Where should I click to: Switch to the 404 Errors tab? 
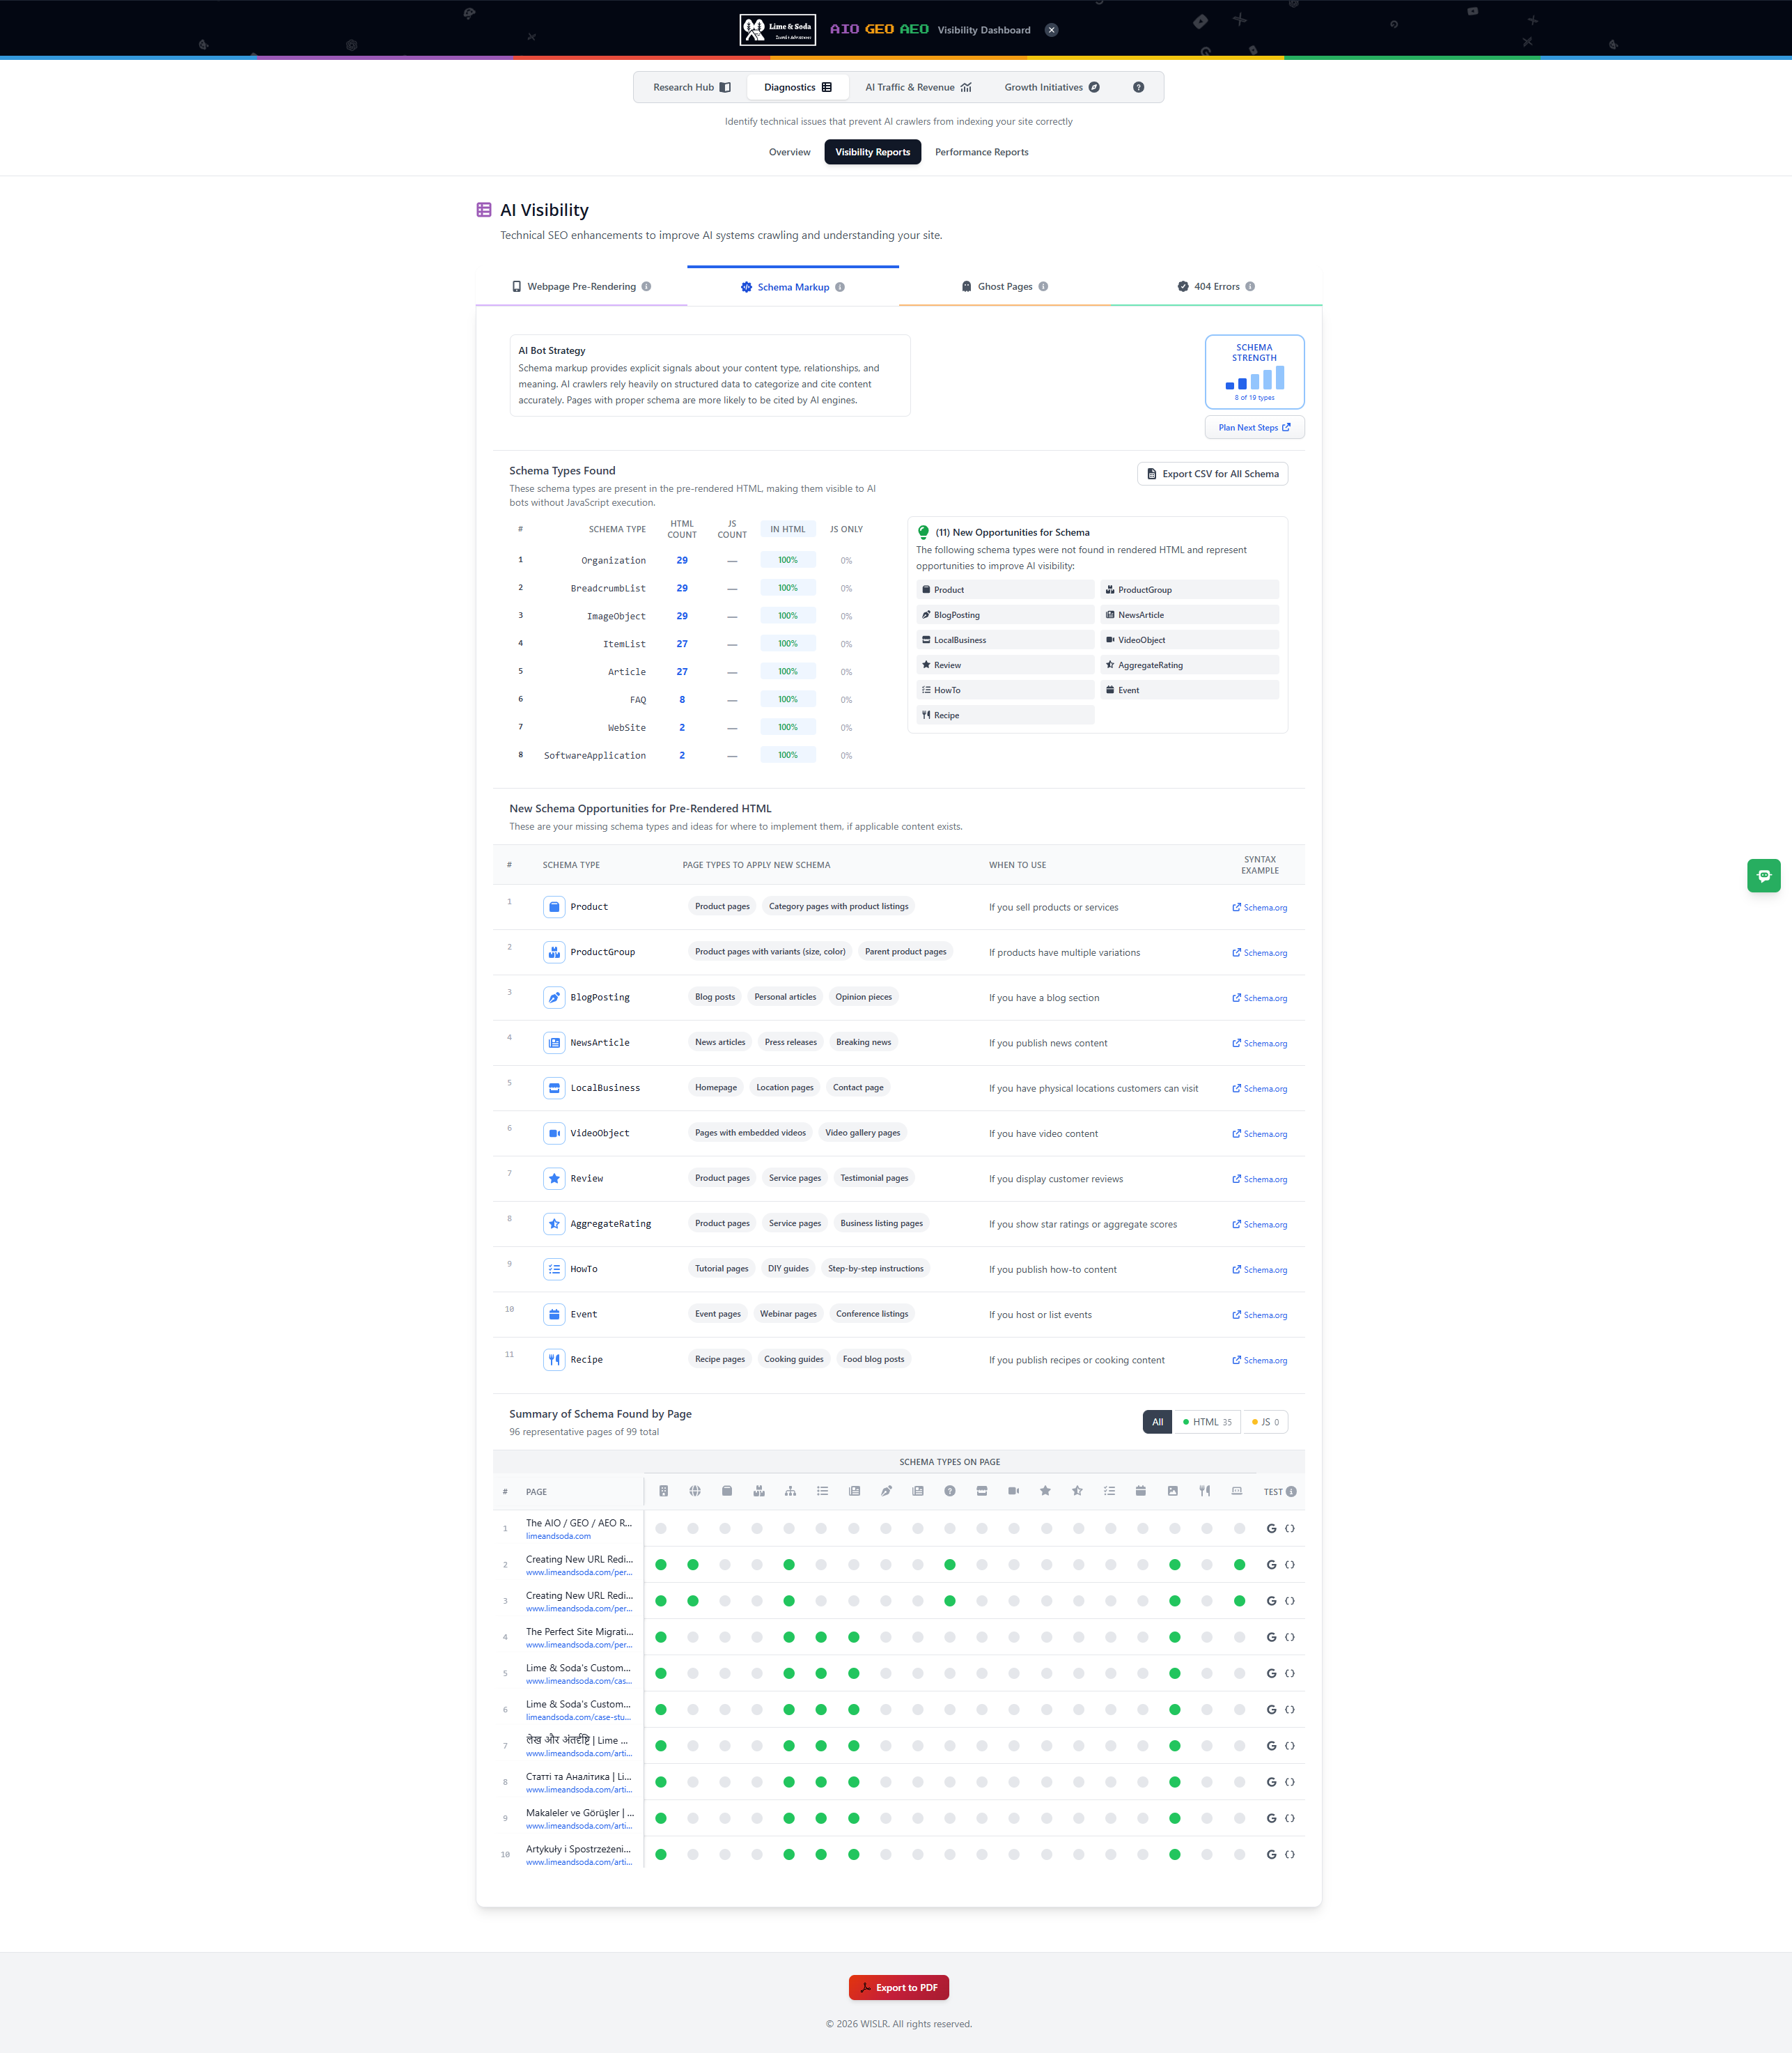1216,286
